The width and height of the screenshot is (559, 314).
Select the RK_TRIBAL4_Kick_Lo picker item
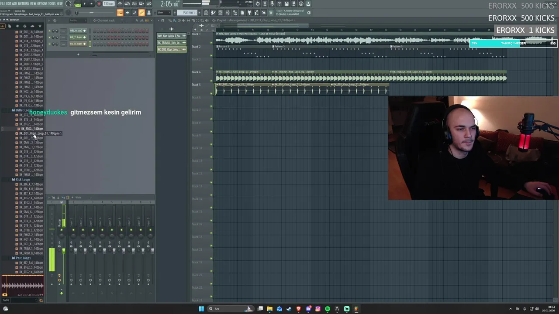(x=172, y=43)
